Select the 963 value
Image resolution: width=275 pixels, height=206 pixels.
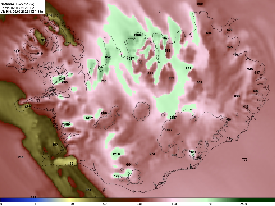click(59, 50)
